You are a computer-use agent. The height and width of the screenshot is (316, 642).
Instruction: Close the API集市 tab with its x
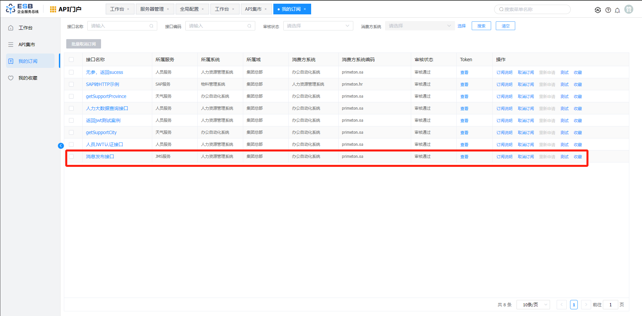pyautogui.click(x=266, y=9)
